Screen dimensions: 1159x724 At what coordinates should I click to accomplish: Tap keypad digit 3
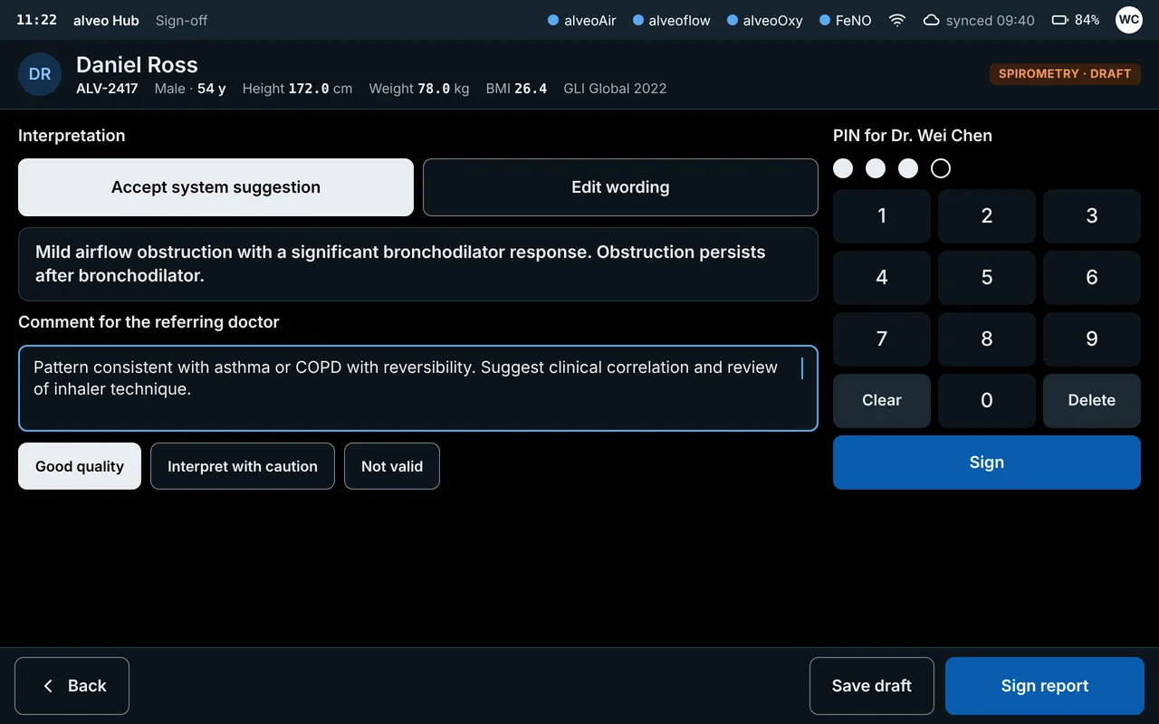point(1092,215)
